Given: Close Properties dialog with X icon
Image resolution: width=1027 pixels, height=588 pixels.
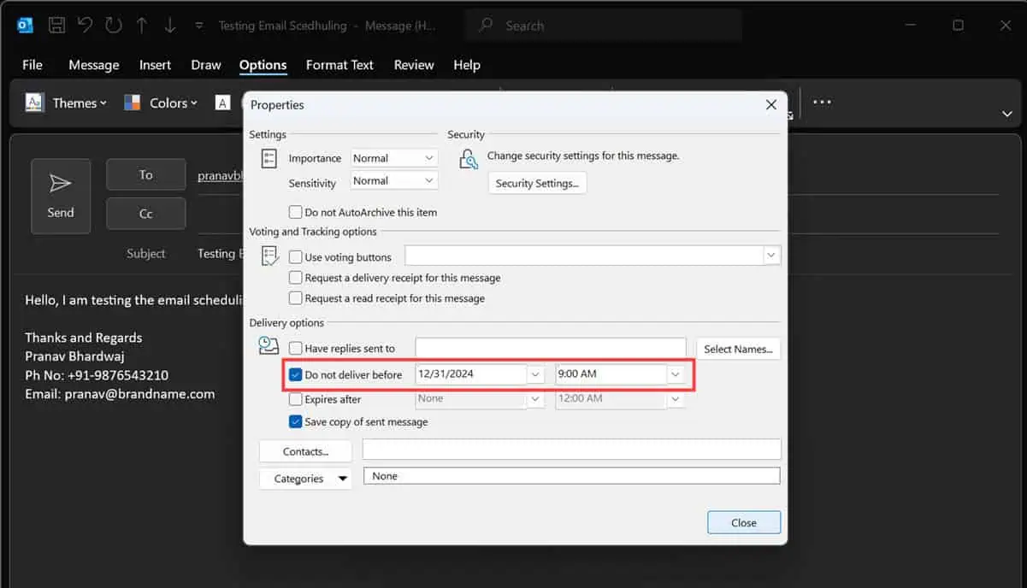Looking at the screenshot, I should coord(771,105).
